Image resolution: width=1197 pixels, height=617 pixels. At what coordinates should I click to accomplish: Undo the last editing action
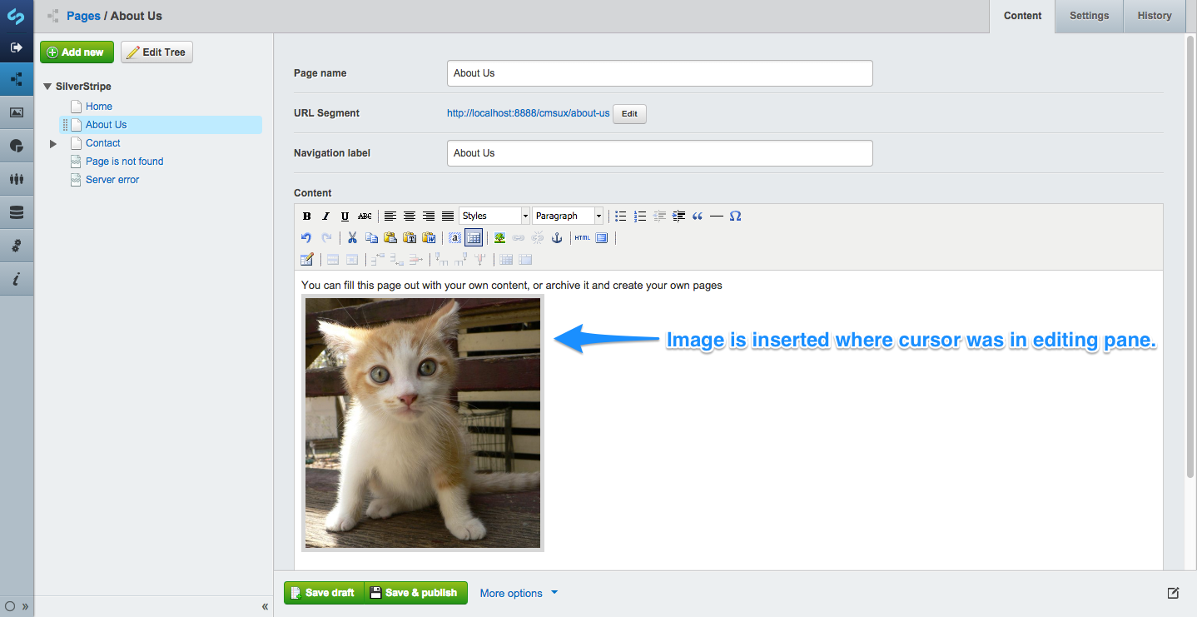coord(306,237)
